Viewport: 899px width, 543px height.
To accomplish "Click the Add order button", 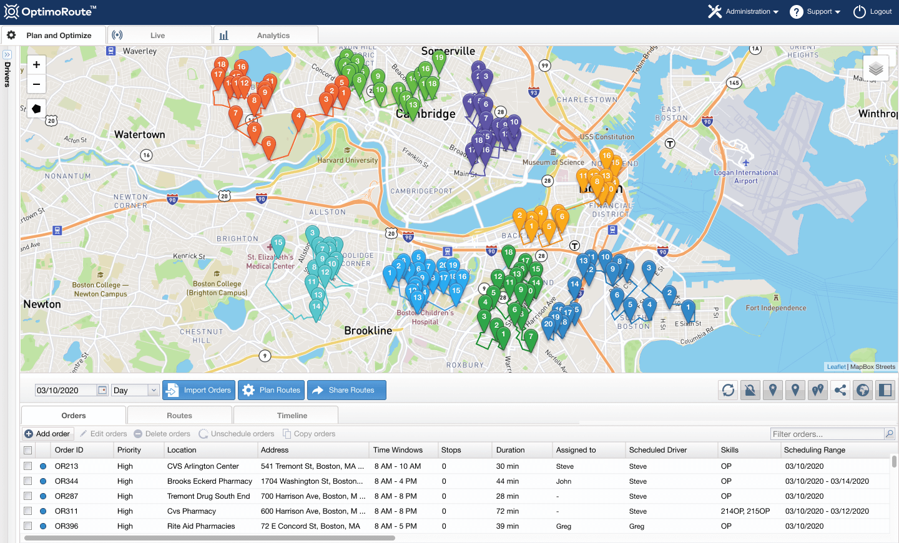I will pyautogui.click(x=47, y=434).
